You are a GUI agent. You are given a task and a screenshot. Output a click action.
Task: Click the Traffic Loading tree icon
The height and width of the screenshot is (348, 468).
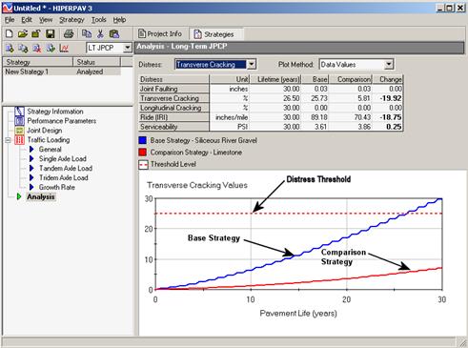click(x=19, y=140)
